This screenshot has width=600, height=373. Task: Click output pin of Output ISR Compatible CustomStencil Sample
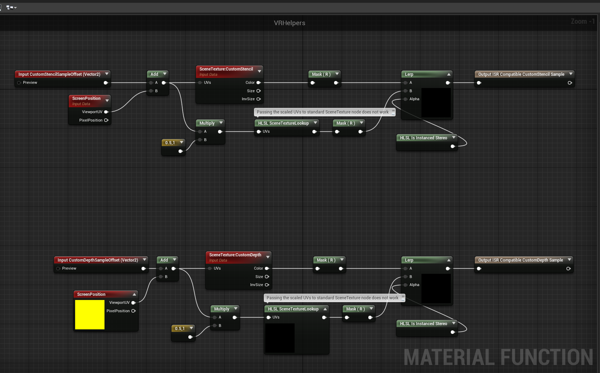[x=570, y=83]
